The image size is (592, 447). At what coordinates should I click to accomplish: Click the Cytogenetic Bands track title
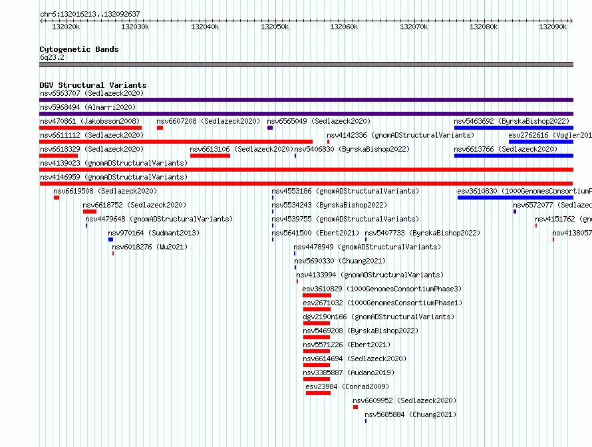[x=79, y=49]
